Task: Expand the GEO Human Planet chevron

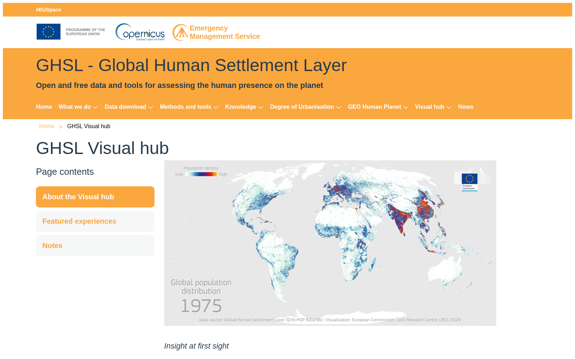Action: click(406, 107)
